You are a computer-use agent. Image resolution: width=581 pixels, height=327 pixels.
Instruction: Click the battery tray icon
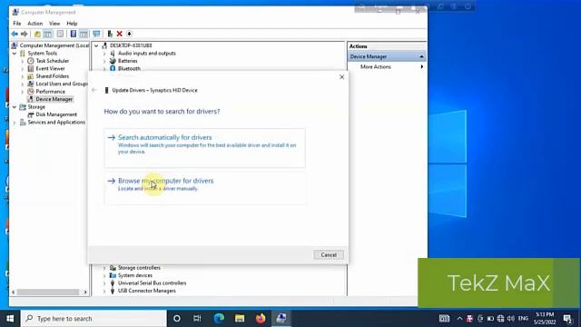pyautogui.click(x=490, y=319)
